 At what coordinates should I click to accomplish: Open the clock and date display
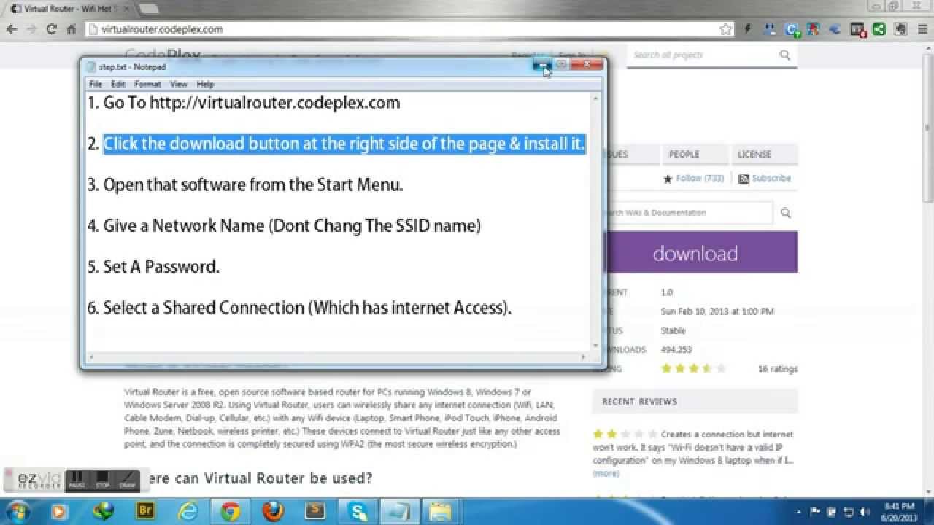click(899, 511)
